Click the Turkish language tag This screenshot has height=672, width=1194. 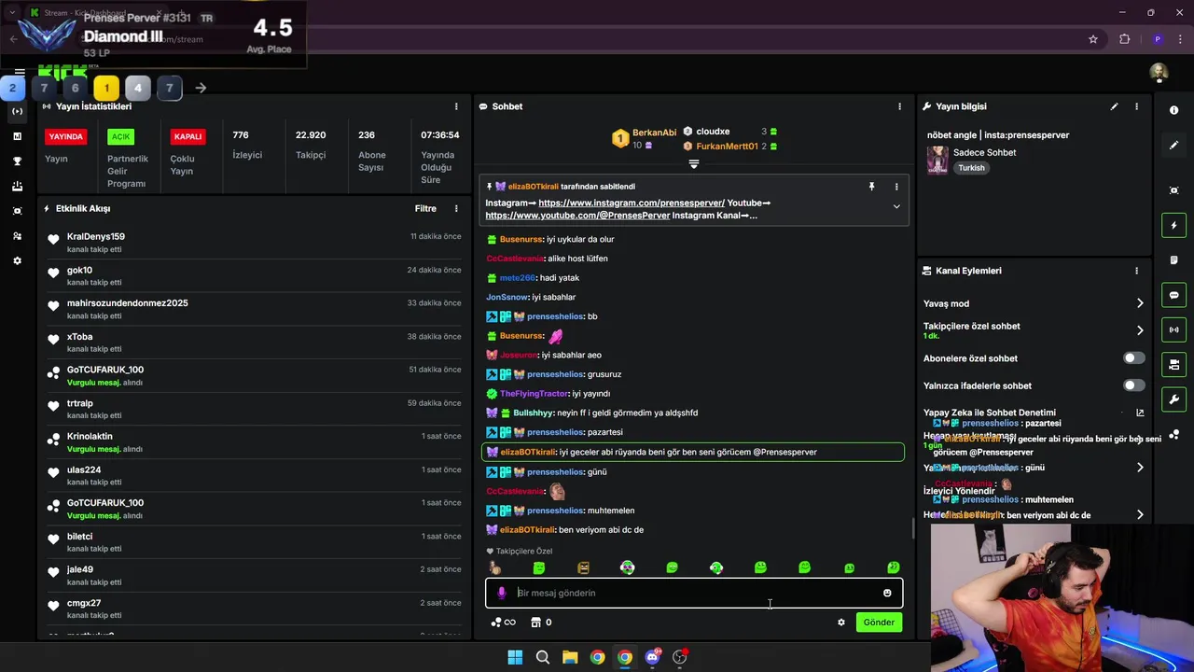pos(971,168)
